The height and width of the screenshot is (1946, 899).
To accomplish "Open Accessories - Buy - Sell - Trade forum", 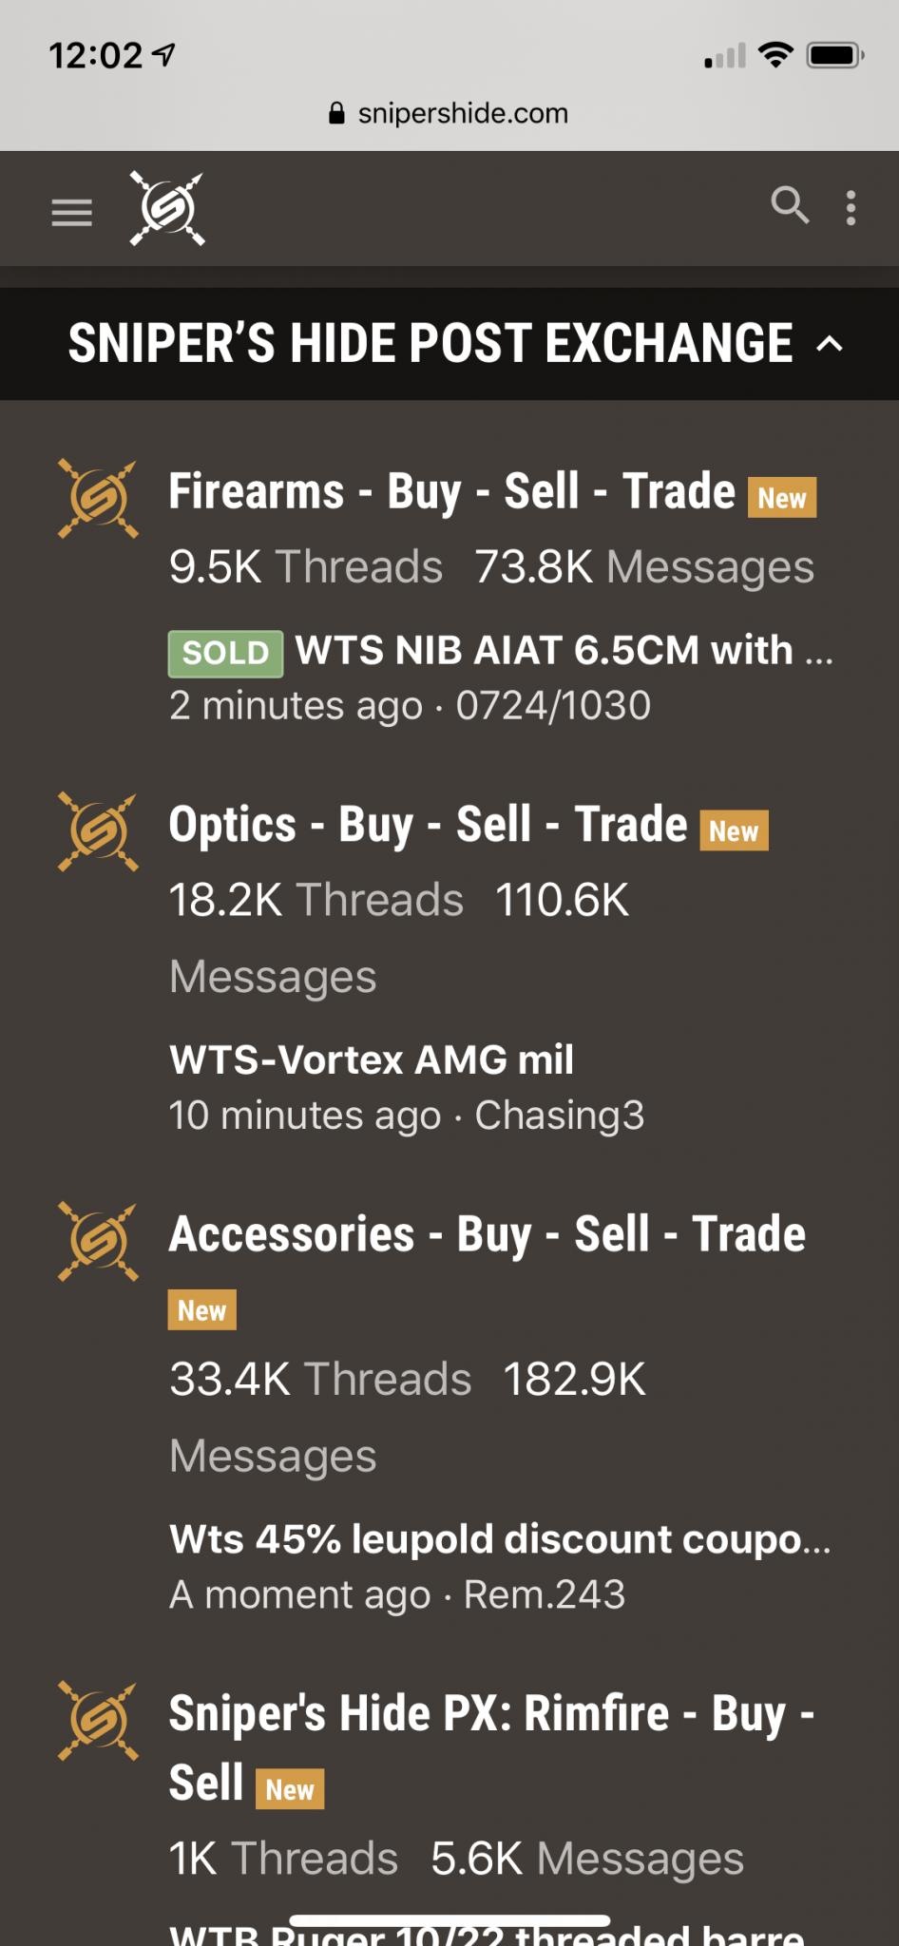I will (488, 1234).
